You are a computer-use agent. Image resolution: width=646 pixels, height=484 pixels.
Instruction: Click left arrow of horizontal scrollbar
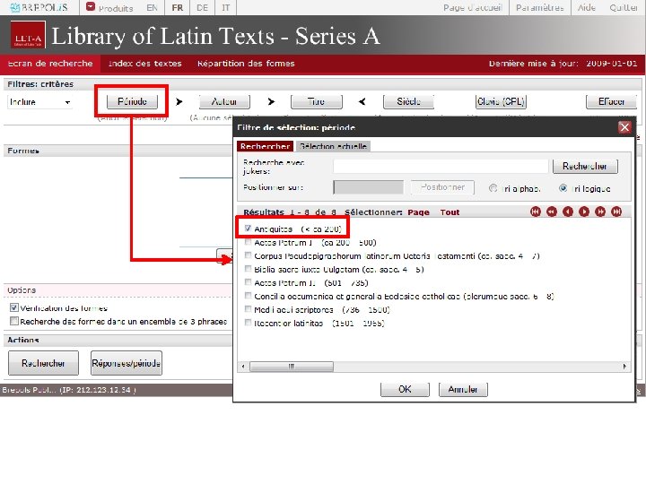point(243,367)
